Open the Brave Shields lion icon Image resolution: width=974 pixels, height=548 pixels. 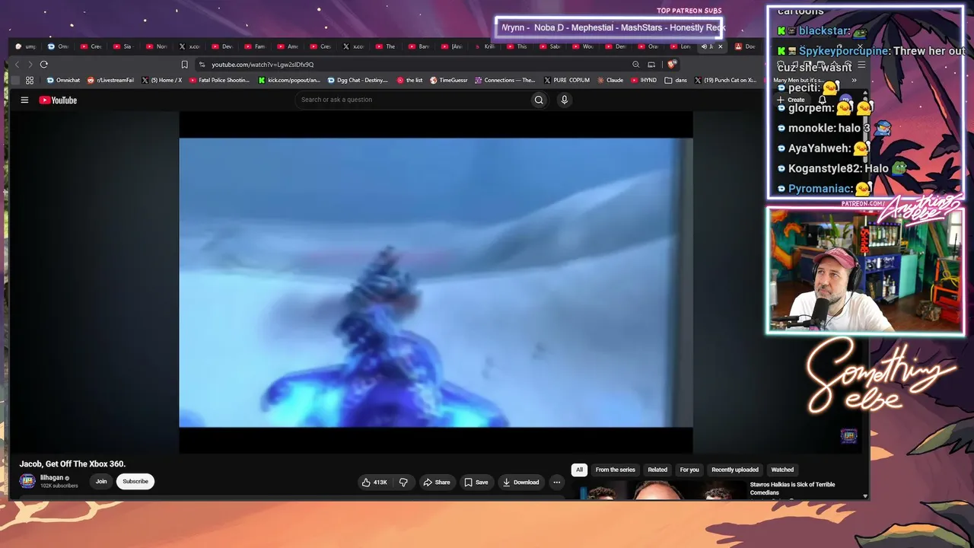[672, 65]
